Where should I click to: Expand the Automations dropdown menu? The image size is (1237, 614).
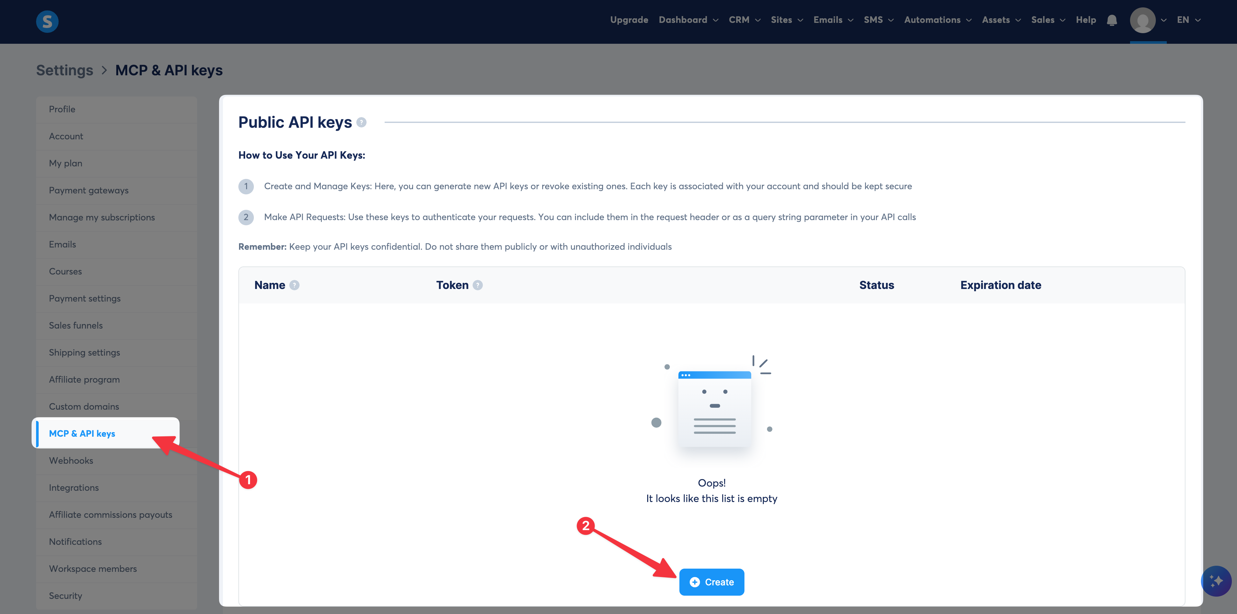[x=937, y=20]
